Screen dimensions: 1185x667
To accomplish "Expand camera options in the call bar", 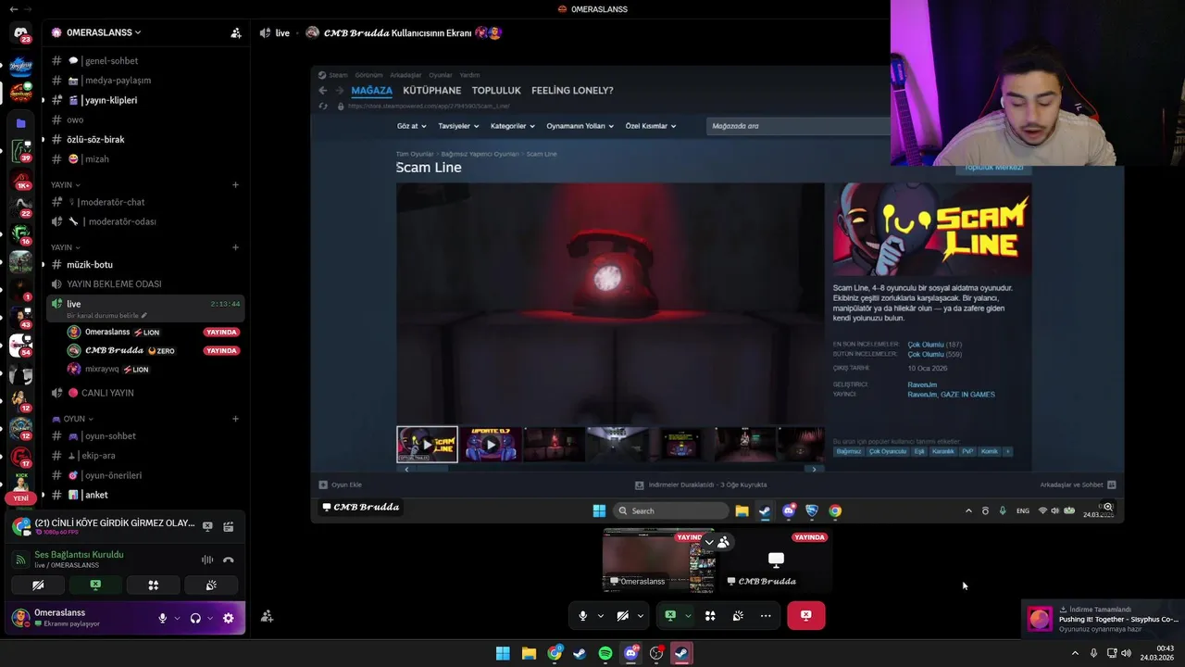I will coord(640,616).
